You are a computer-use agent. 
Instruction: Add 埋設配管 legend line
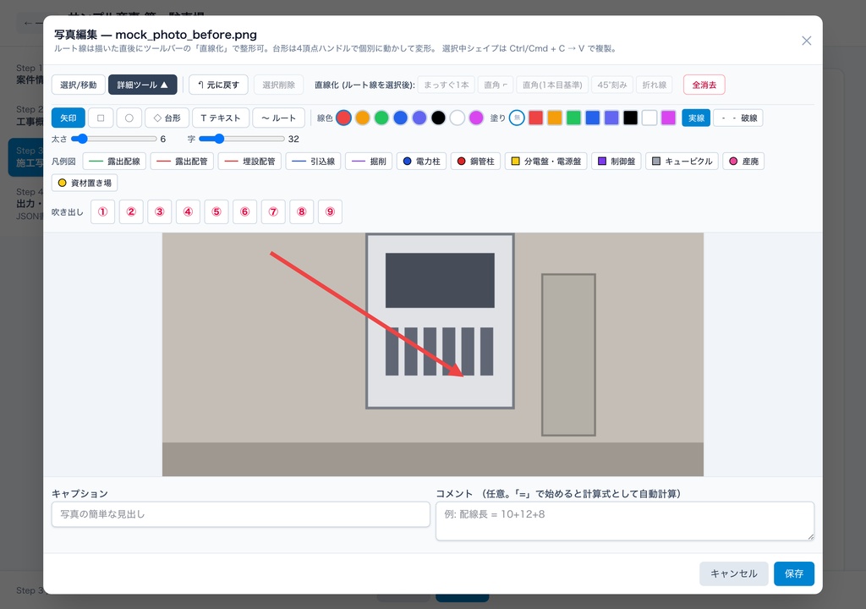tap(249, 162)
